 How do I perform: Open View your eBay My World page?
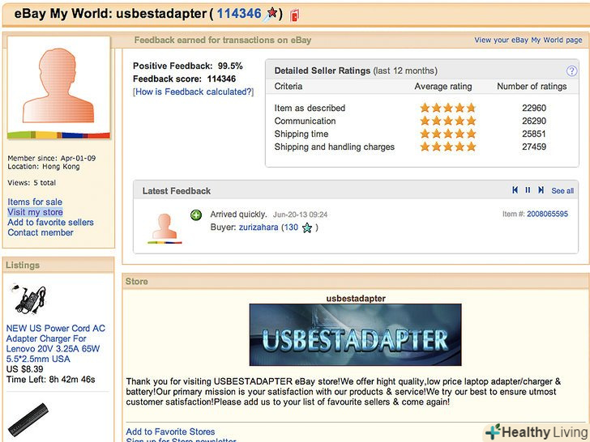[528, 40]
